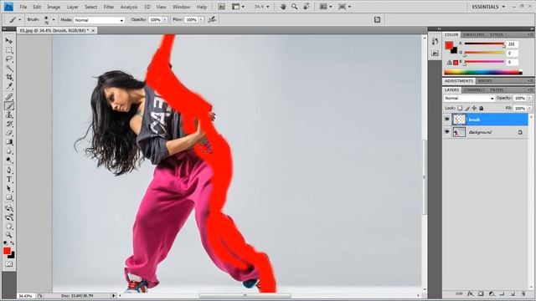Select the Blur tool
Image resolution: width=536 pixels, height=301 pixels.
9,151
